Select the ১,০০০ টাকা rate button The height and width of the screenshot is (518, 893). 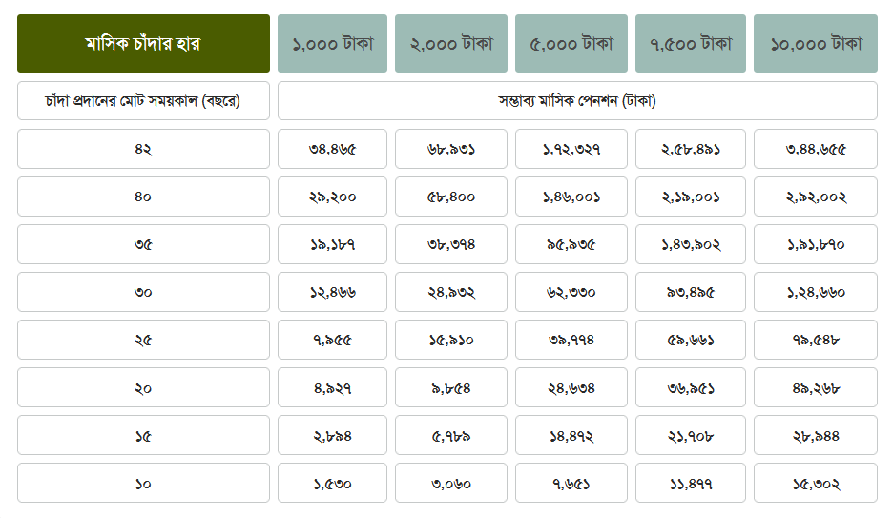click(x=332, y=44)
